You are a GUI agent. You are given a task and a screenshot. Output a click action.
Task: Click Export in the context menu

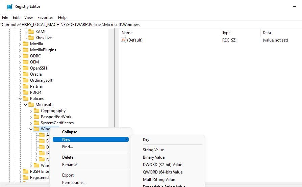68,175
